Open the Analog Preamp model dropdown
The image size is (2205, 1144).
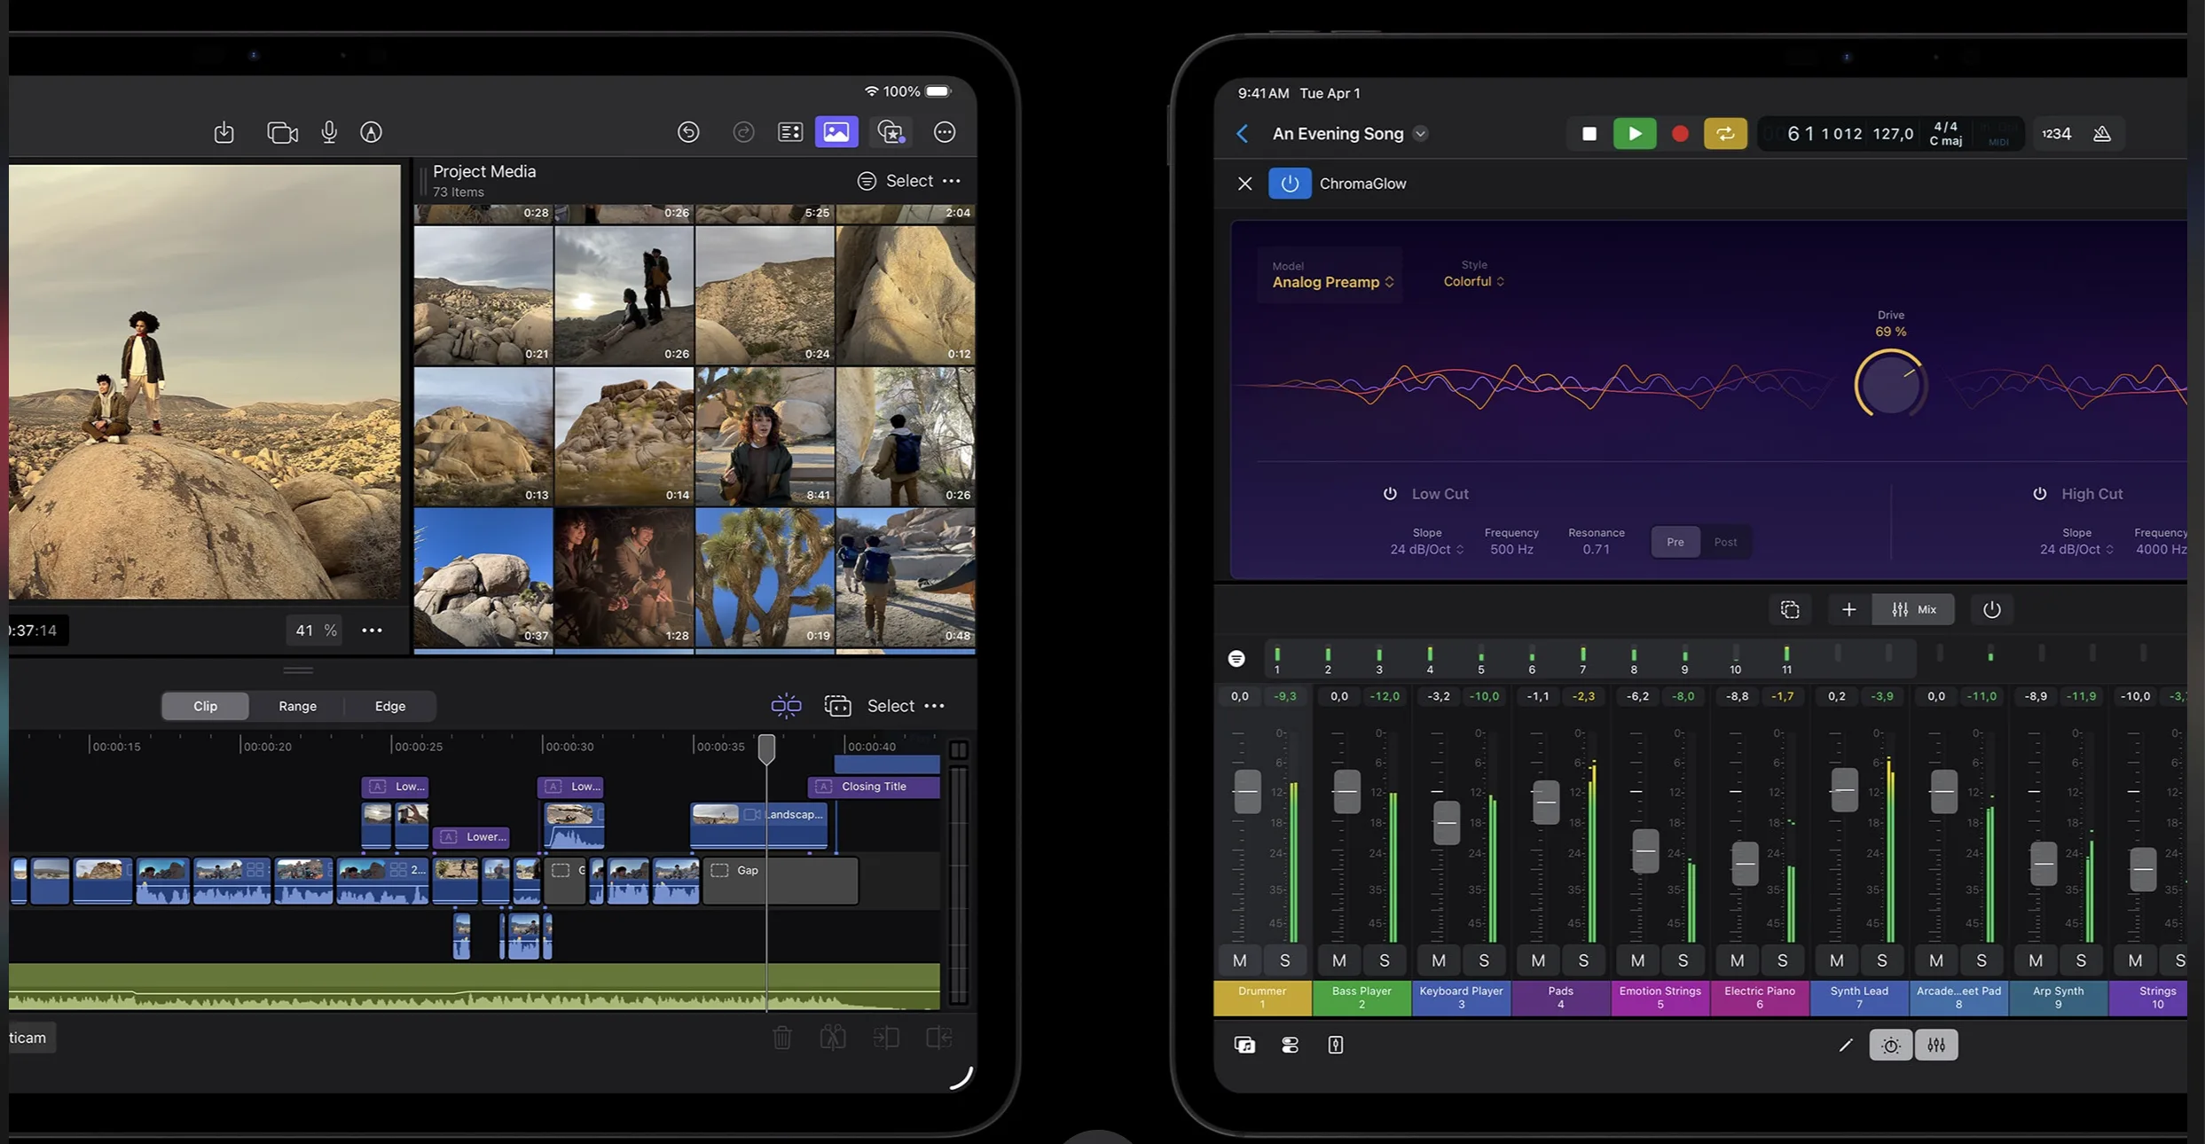[1330, 281]
